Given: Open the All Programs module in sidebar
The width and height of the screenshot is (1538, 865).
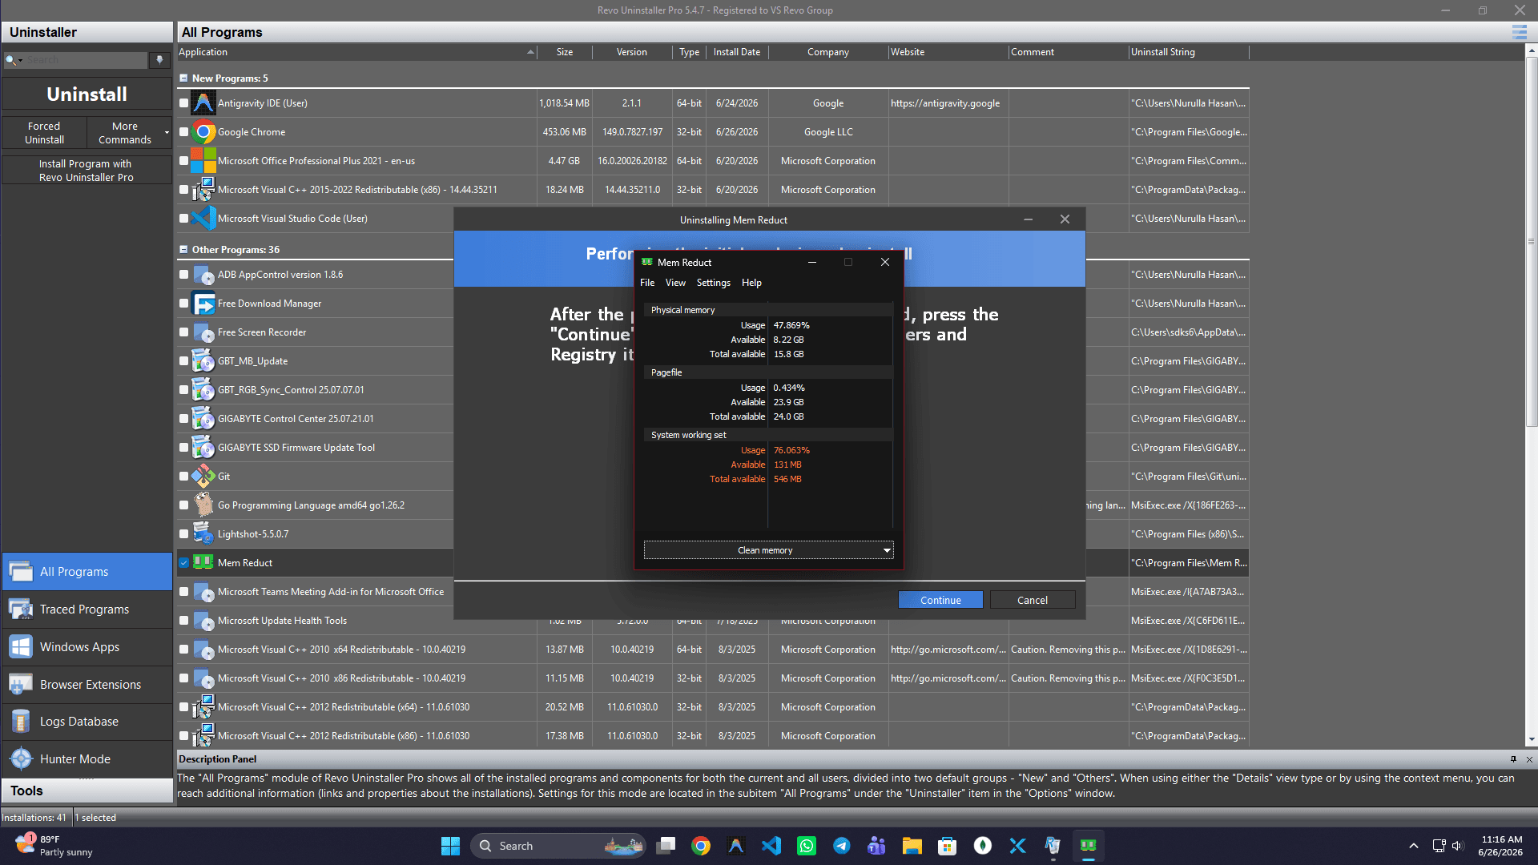Looking at the screenshot, I should [87, 571].
